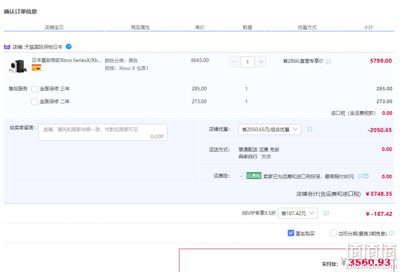Click the green 运费险 badge

coord(254,176)
